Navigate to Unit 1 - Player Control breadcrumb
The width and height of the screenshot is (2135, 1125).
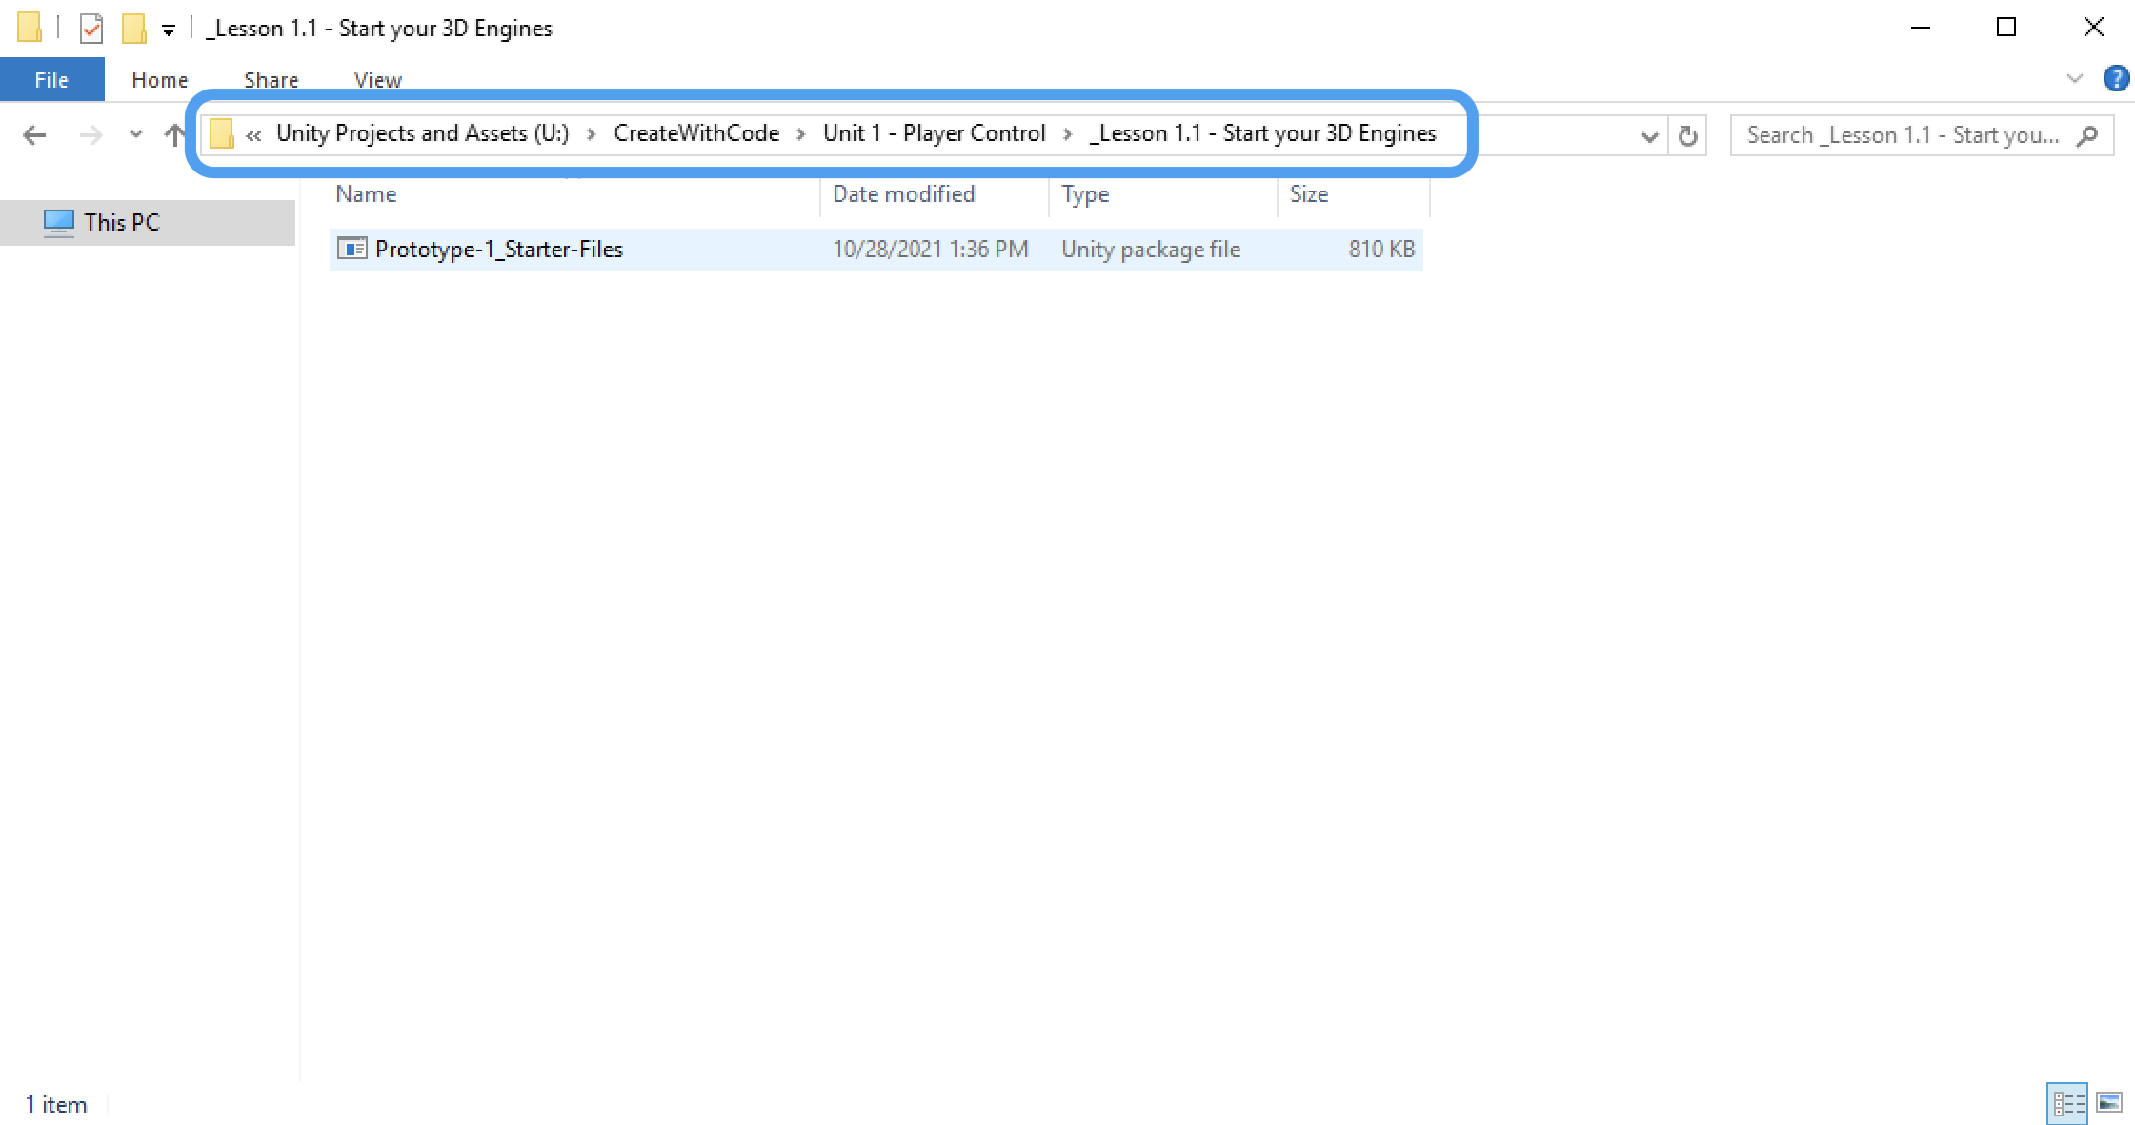tap(934, 133)
